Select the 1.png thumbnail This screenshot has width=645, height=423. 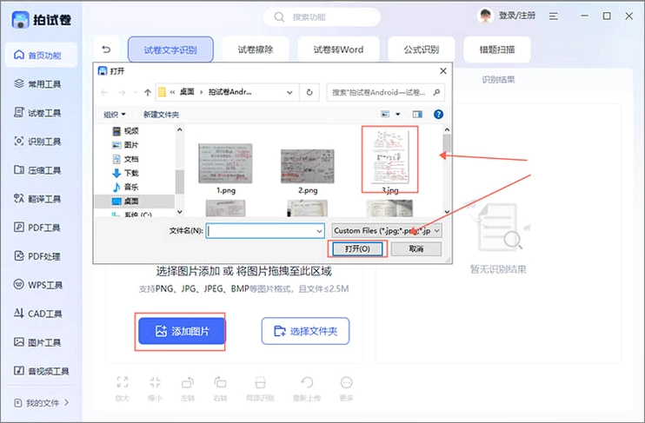click(x=225, y=163)
